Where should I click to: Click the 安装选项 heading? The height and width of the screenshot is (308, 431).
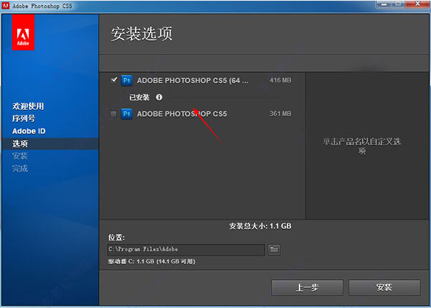[x=142, y=34]
